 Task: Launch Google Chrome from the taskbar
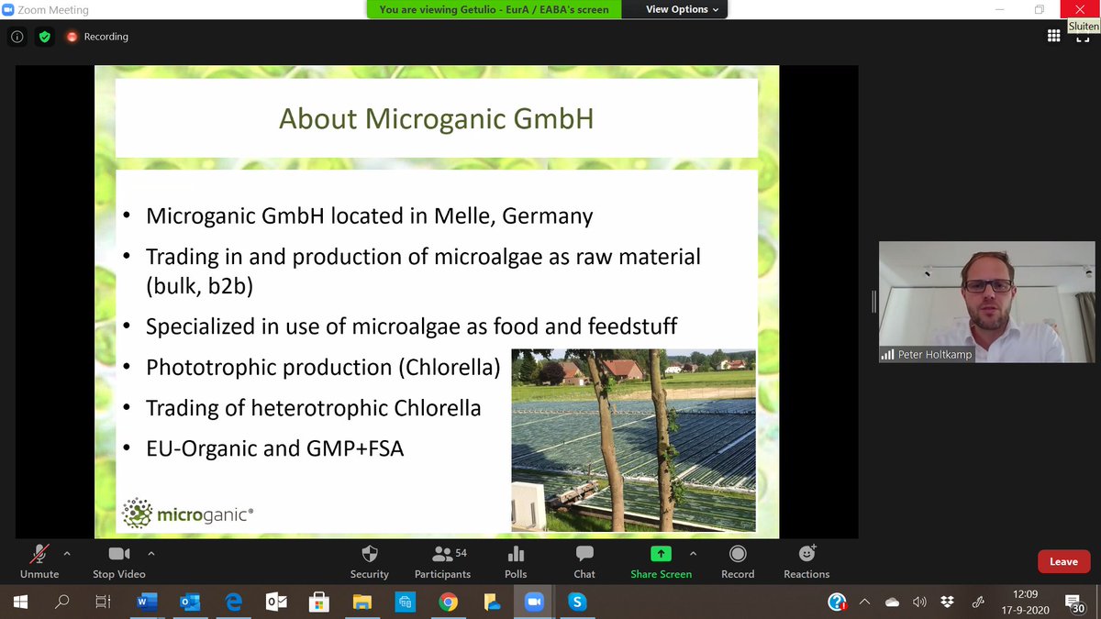[x=448, y=602]
